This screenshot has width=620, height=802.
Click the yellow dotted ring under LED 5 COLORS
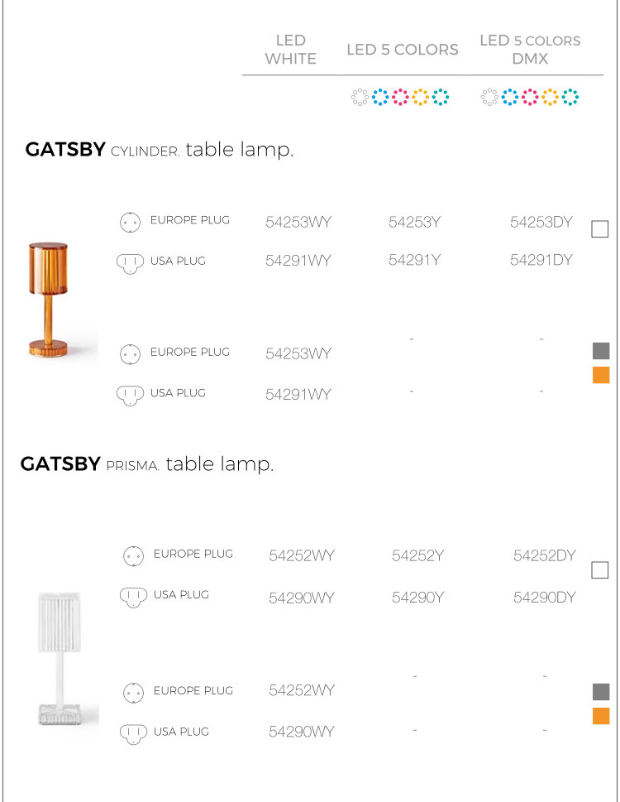coord(421,98)
